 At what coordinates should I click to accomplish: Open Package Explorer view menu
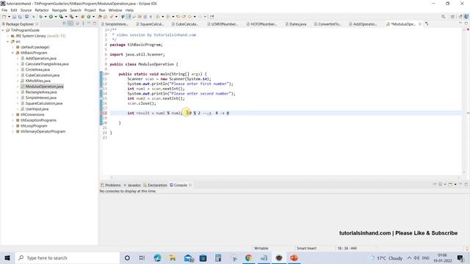[x=83, y=23]
